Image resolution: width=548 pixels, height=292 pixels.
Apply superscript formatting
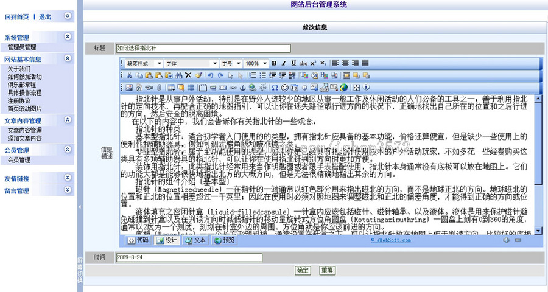click(313, 63)
